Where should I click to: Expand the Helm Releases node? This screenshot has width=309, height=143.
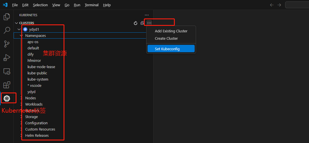click(x=37, y=135)
